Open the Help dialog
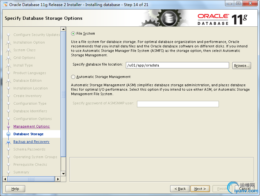Screen dimensions: 260x196 click(15, 189)
